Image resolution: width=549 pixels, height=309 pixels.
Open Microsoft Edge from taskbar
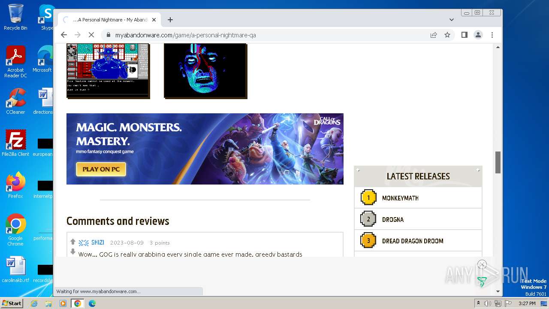92,303
